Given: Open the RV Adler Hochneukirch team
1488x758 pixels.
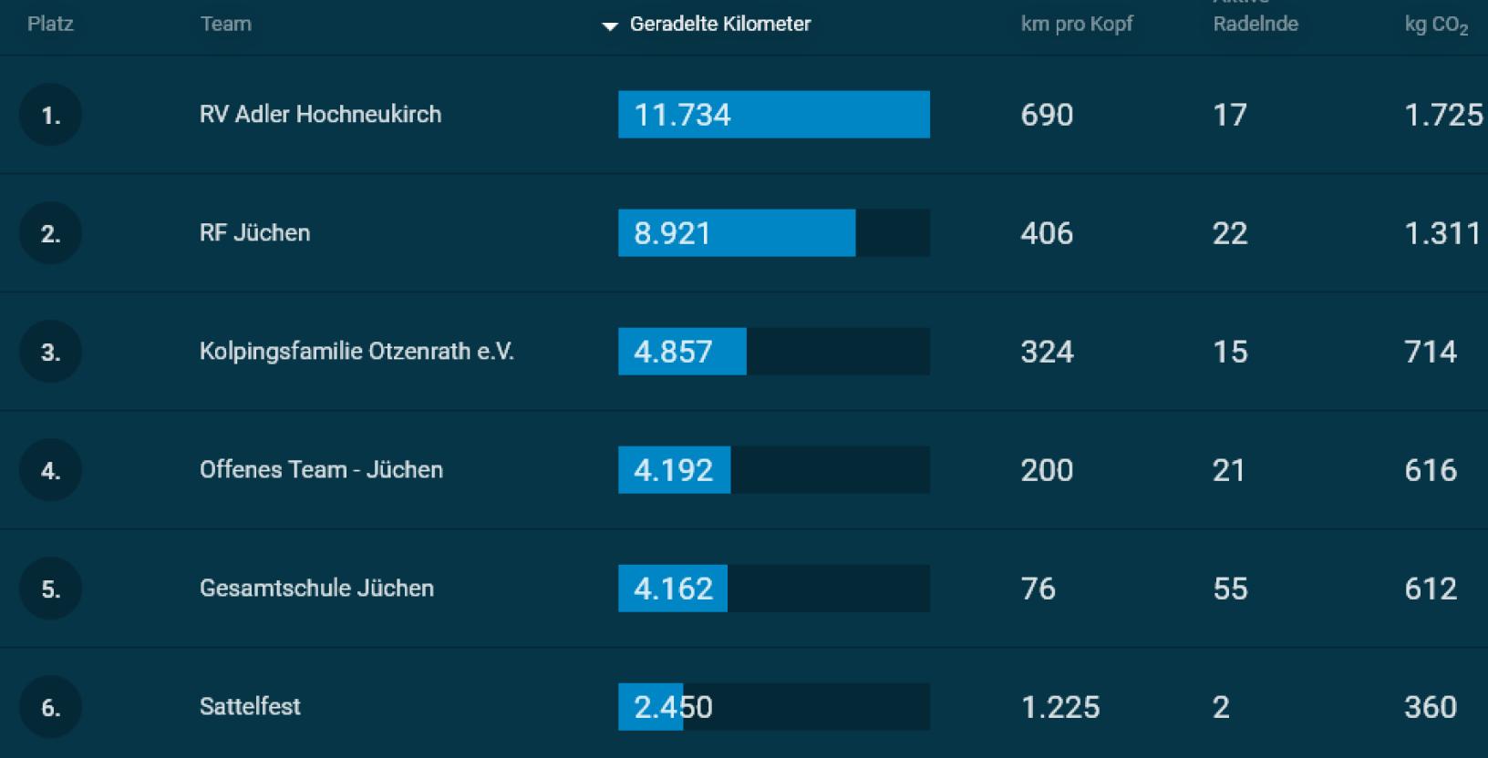Looking at the screenshot, I should 320,114.
